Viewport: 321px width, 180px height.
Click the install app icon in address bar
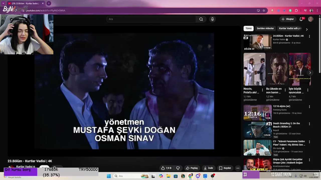point(258,10)
